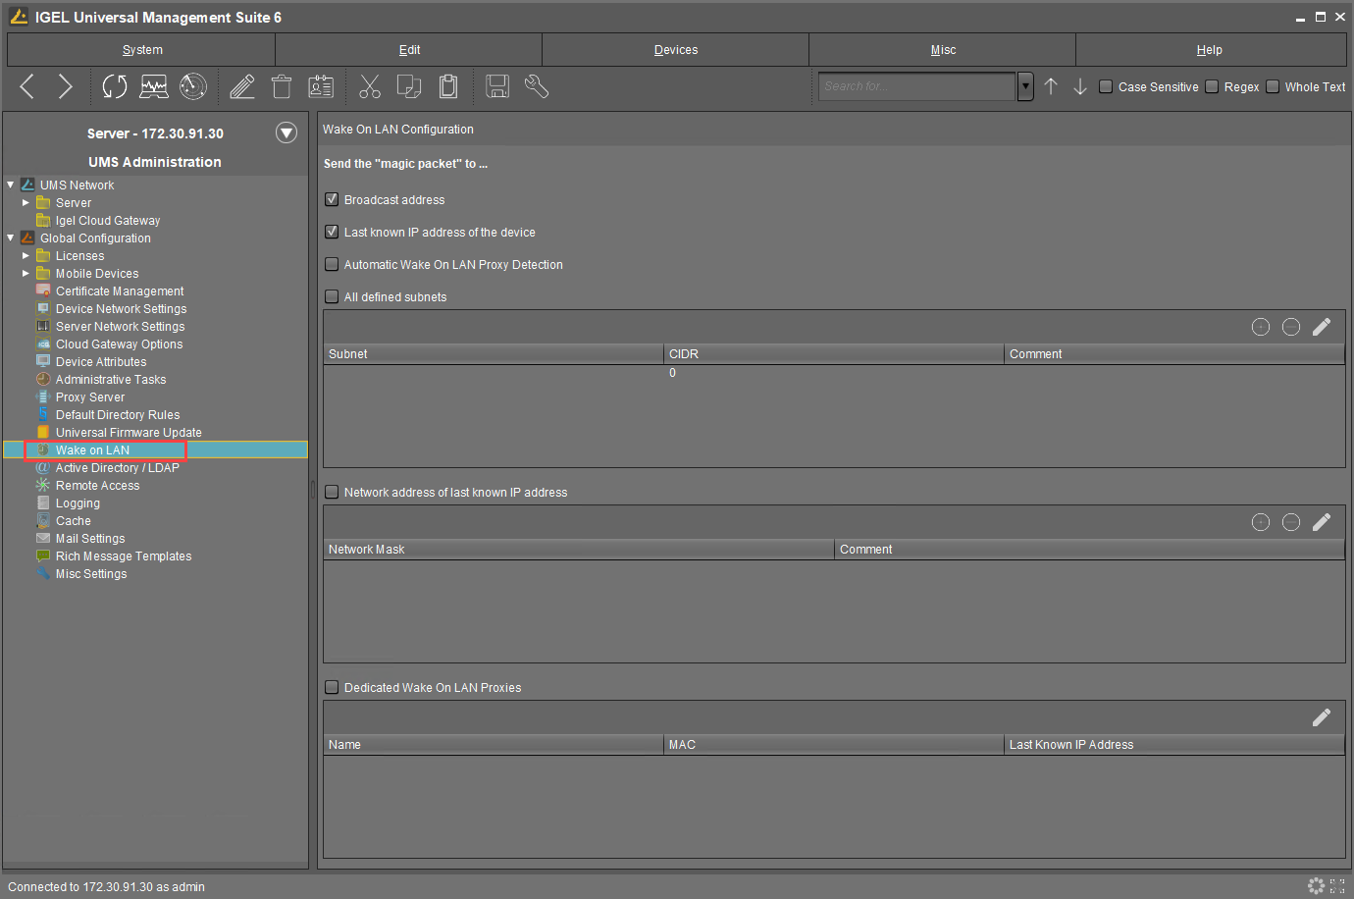Click the floppy disk Save icon
Viewport: 1354px width, 899px height.
(497, 87)
